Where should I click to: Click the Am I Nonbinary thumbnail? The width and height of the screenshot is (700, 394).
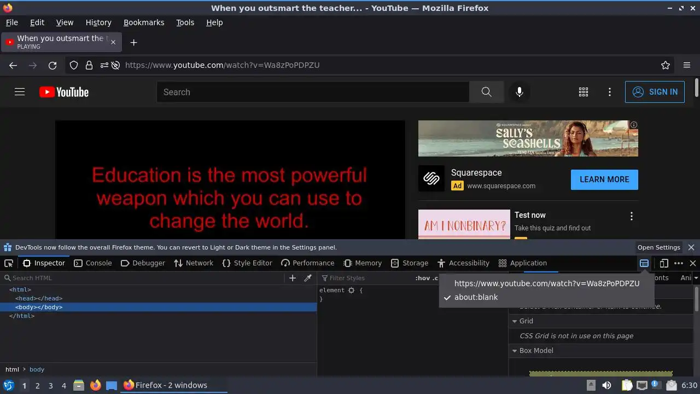click(x=464, y=224)
